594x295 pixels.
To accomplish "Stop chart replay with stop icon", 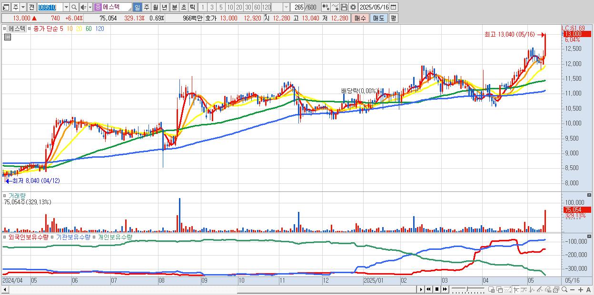I will [x=437, y=289].
